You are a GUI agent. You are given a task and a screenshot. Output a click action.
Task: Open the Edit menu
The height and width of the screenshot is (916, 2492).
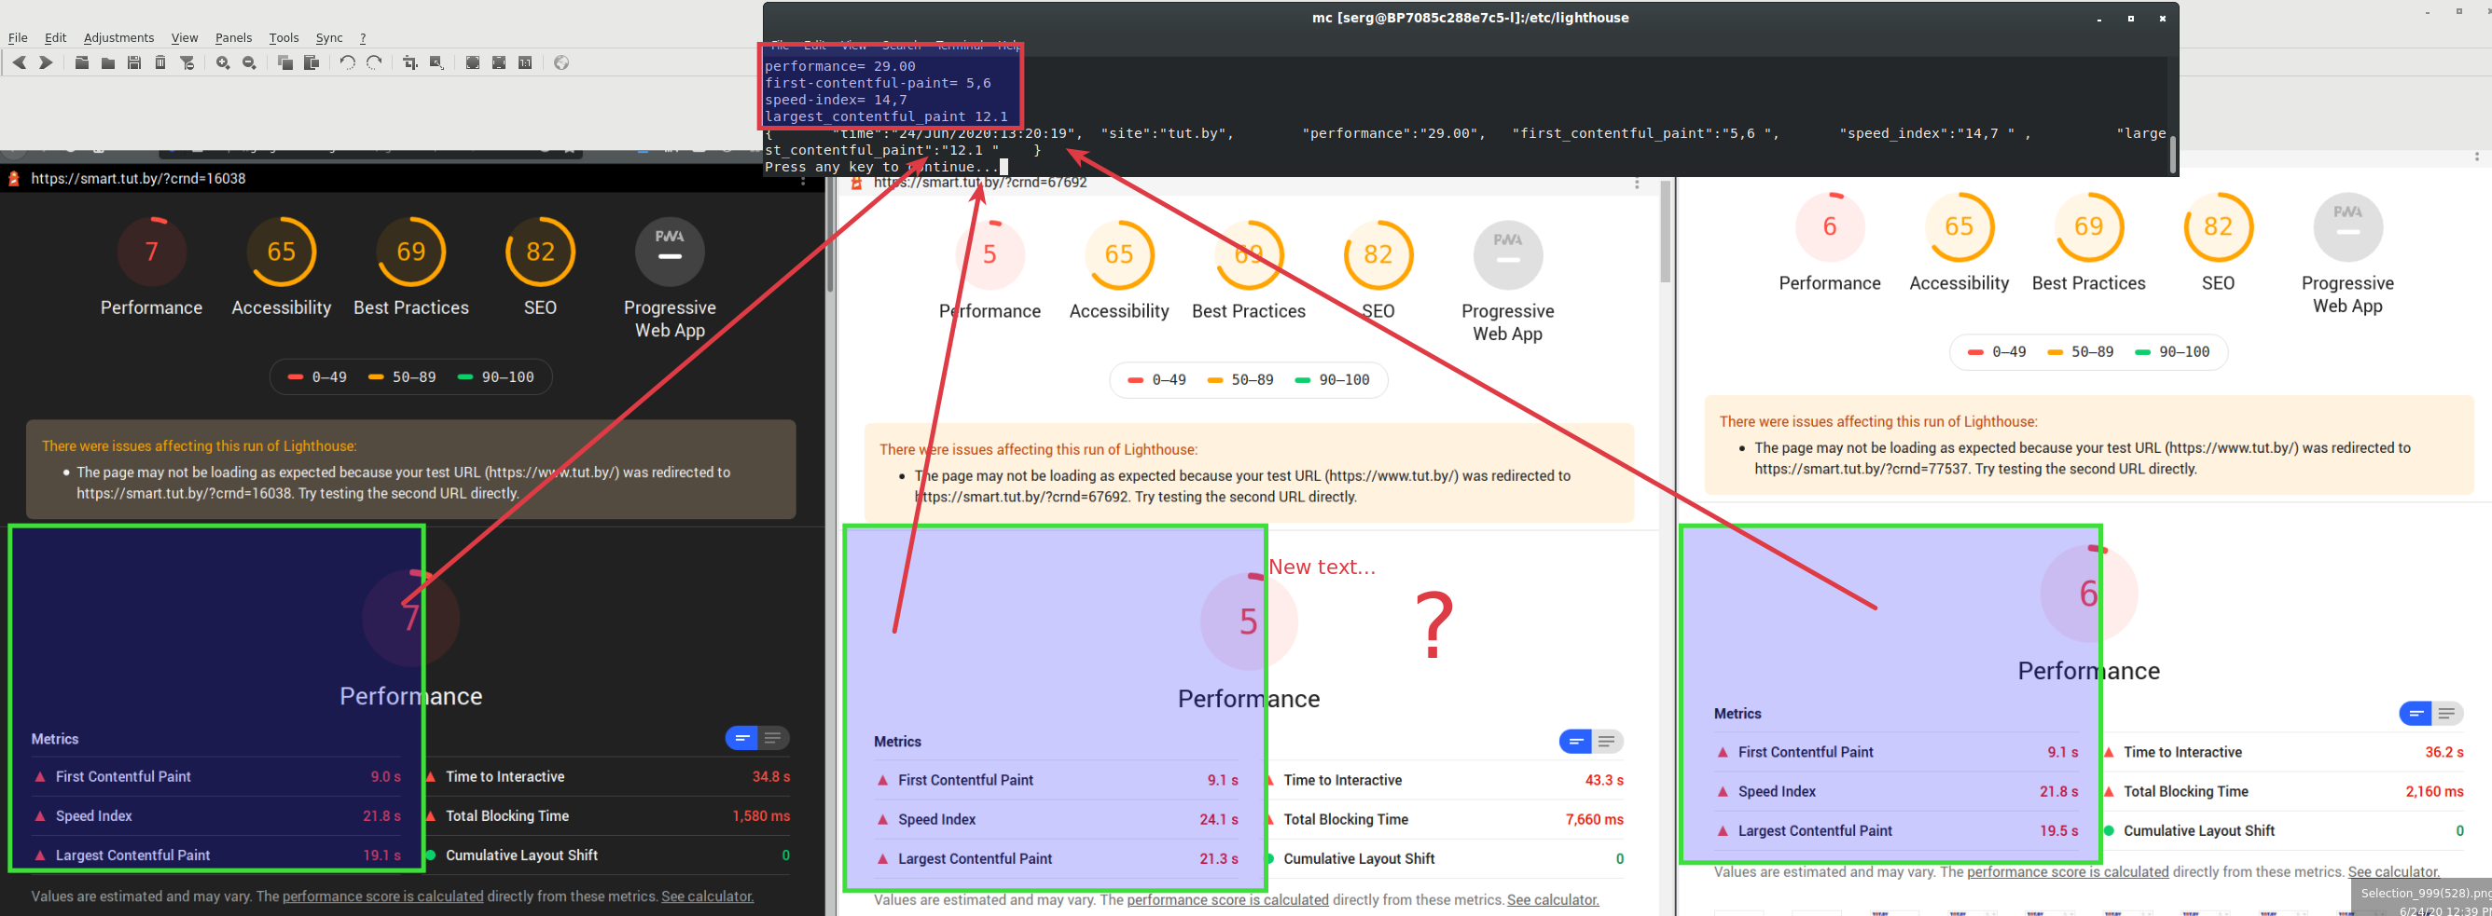click(x=55, y=37)
